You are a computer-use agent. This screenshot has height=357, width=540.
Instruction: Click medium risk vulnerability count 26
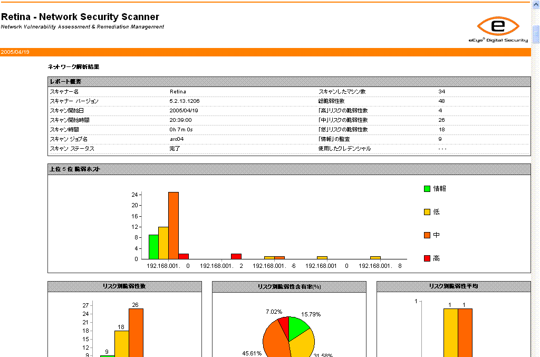click(441, 120)
